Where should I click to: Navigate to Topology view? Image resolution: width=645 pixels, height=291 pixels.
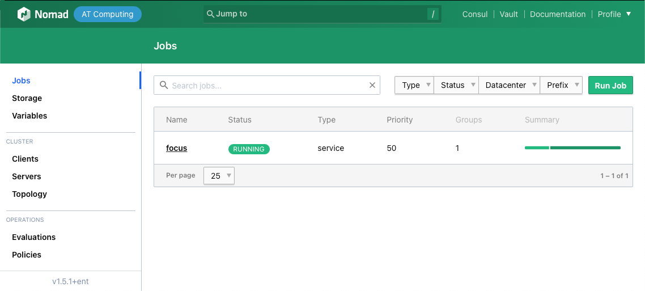tap(29, 194)
